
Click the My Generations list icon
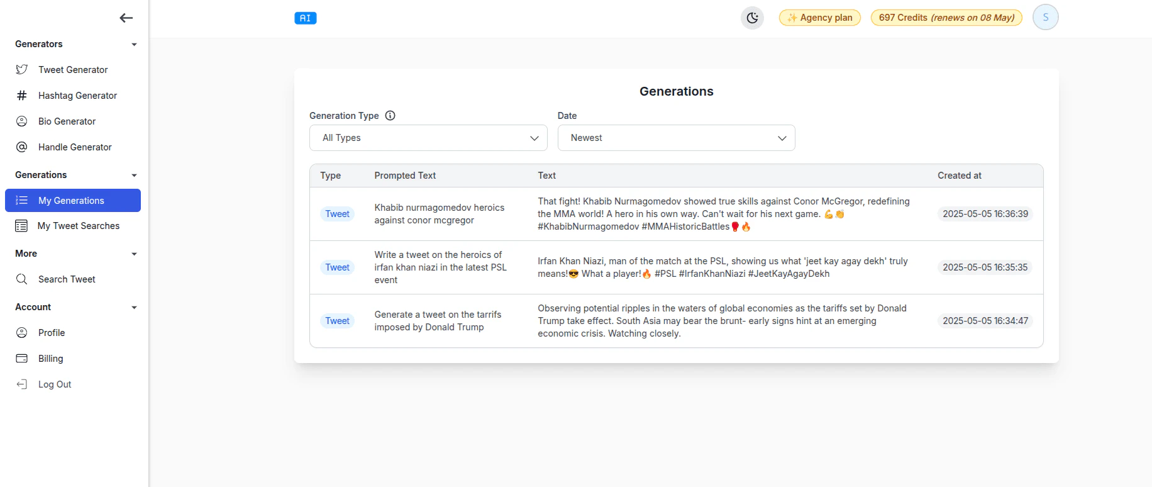(x=22, y=201)
